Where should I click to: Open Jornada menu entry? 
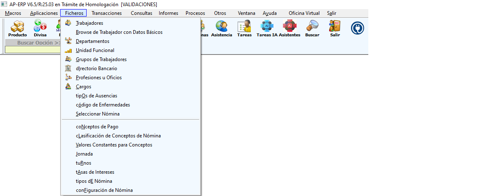coord(130,154)
